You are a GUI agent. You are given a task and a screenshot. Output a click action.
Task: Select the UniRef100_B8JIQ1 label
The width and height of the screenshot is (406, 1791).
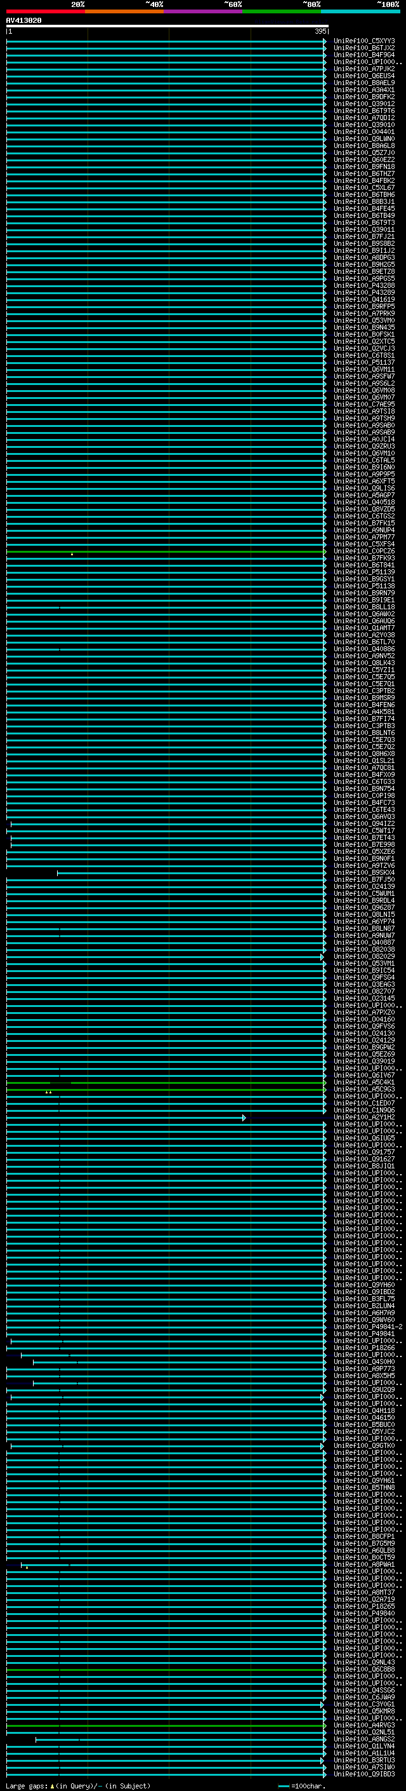364,1166
